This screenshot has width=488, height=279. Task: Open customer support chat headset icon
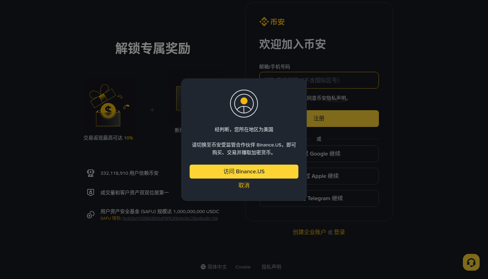(x=471, y=262)
